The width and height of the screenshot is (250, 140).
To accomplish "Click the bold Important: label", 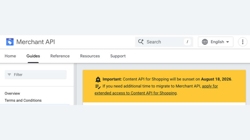I will click(x=112, y=79).
